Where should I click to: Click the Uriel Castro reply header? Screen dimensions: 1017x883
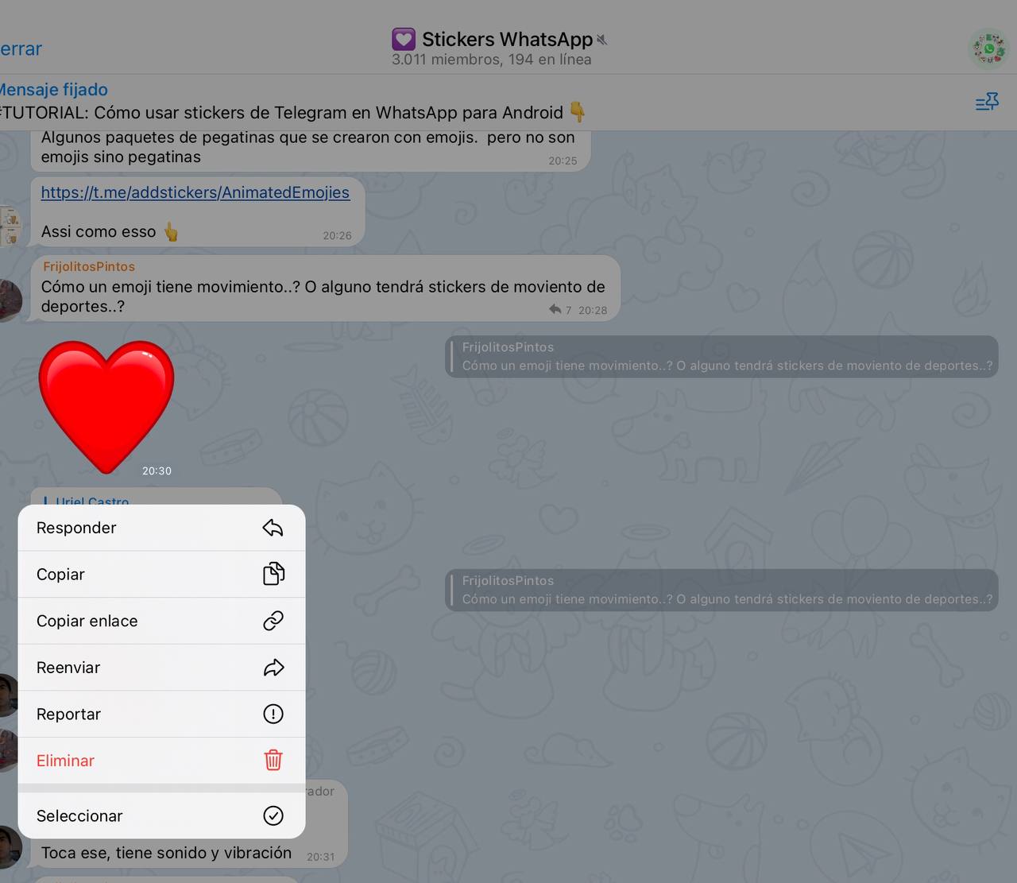click(92, 501)
